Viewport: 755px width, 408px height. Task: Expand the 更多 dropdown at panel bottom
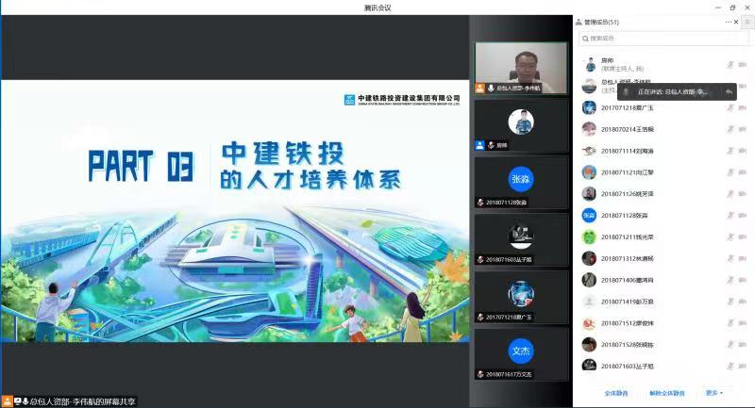tap(713, 393)
